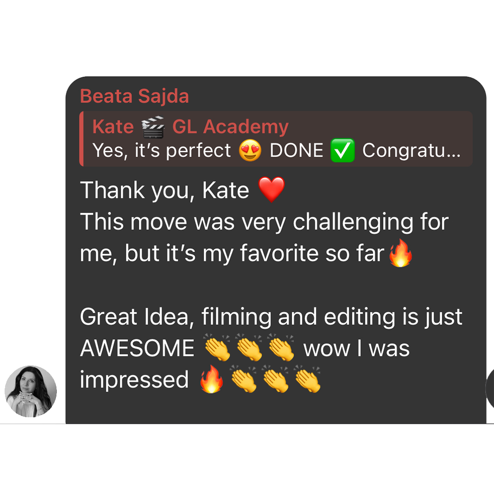Open the Beata Sajda sender name

point(134,96)
